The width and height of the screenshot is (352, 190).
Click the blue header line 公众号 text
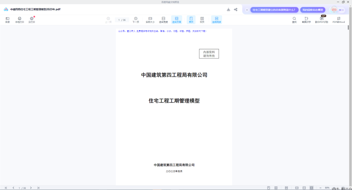click(x=162, y=31)
